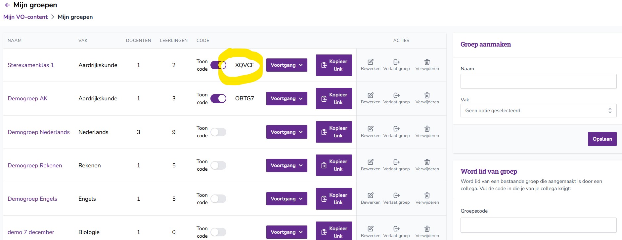Delete Demogroep Nederlands with trash icon
Screen dimensions: 622x240
pos(427,129)
